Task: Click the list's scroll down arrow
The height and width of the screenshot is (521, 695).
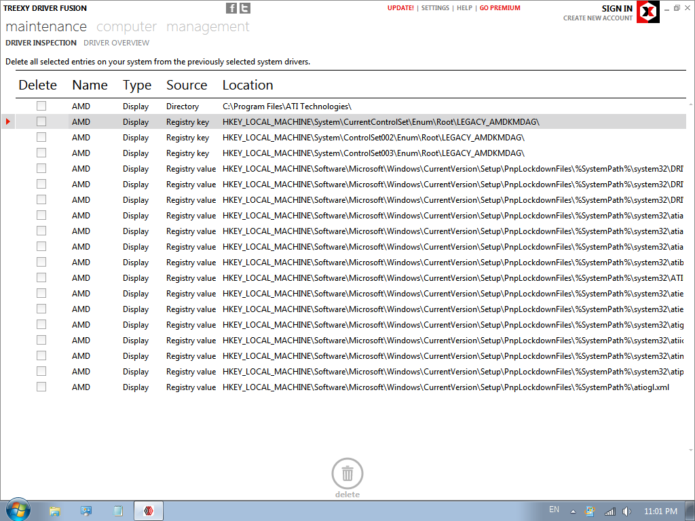Action: click(x=690, y=450)
